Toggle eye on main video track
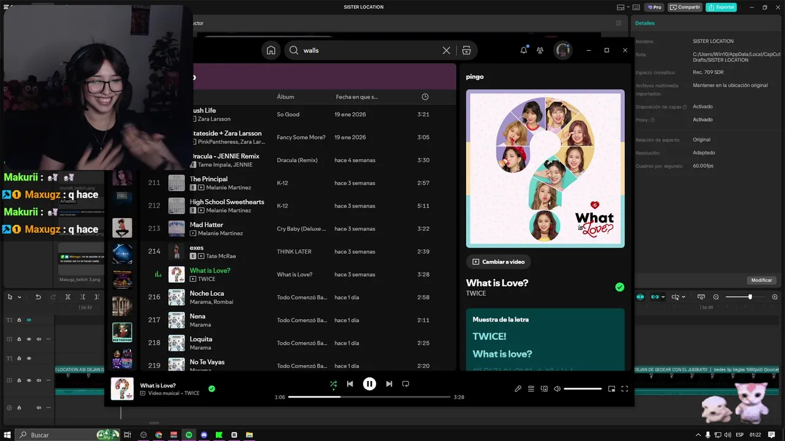The height and width of the screenshot is (441, 785). point(29,380)
